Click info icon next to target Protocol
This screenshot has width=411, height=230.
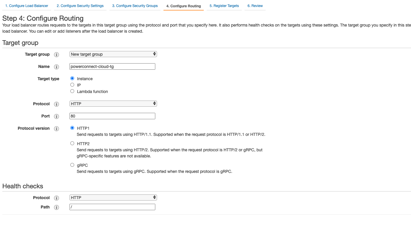point(57,104)
